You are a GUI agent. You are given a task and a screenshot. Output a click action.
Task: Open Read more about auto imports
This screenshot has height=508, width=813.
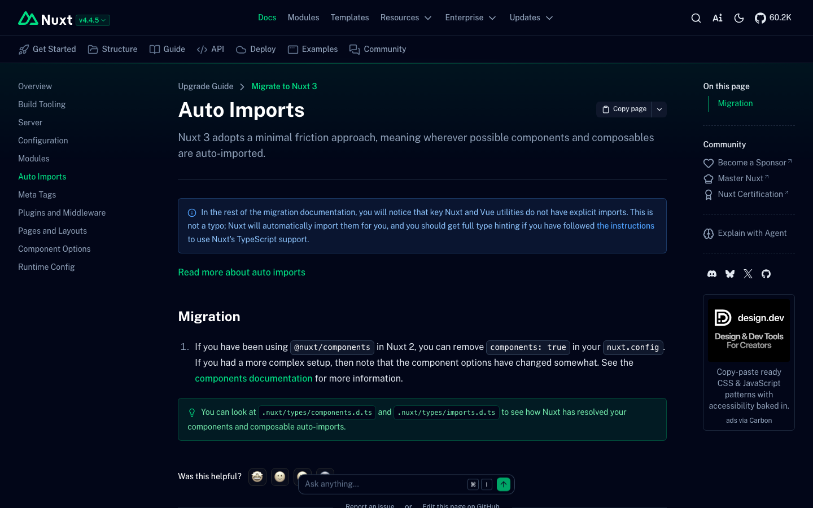click(x=242, y=272)
